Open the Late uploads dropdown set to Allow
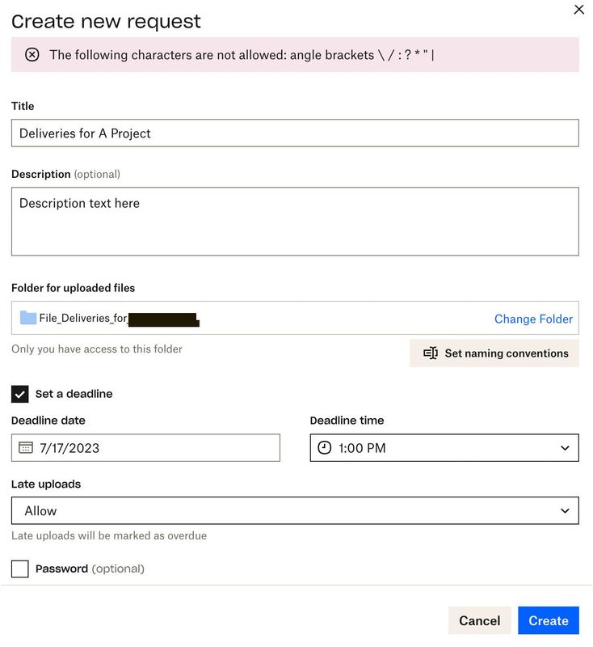593x647 pixels. pos(296,510)
